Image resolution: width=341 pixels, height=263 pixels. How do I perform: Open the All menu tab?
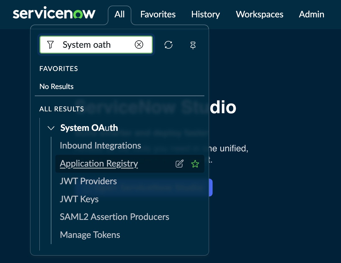[120, 14]
